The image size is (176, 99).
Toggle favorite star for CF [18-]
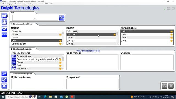point(114,35)
